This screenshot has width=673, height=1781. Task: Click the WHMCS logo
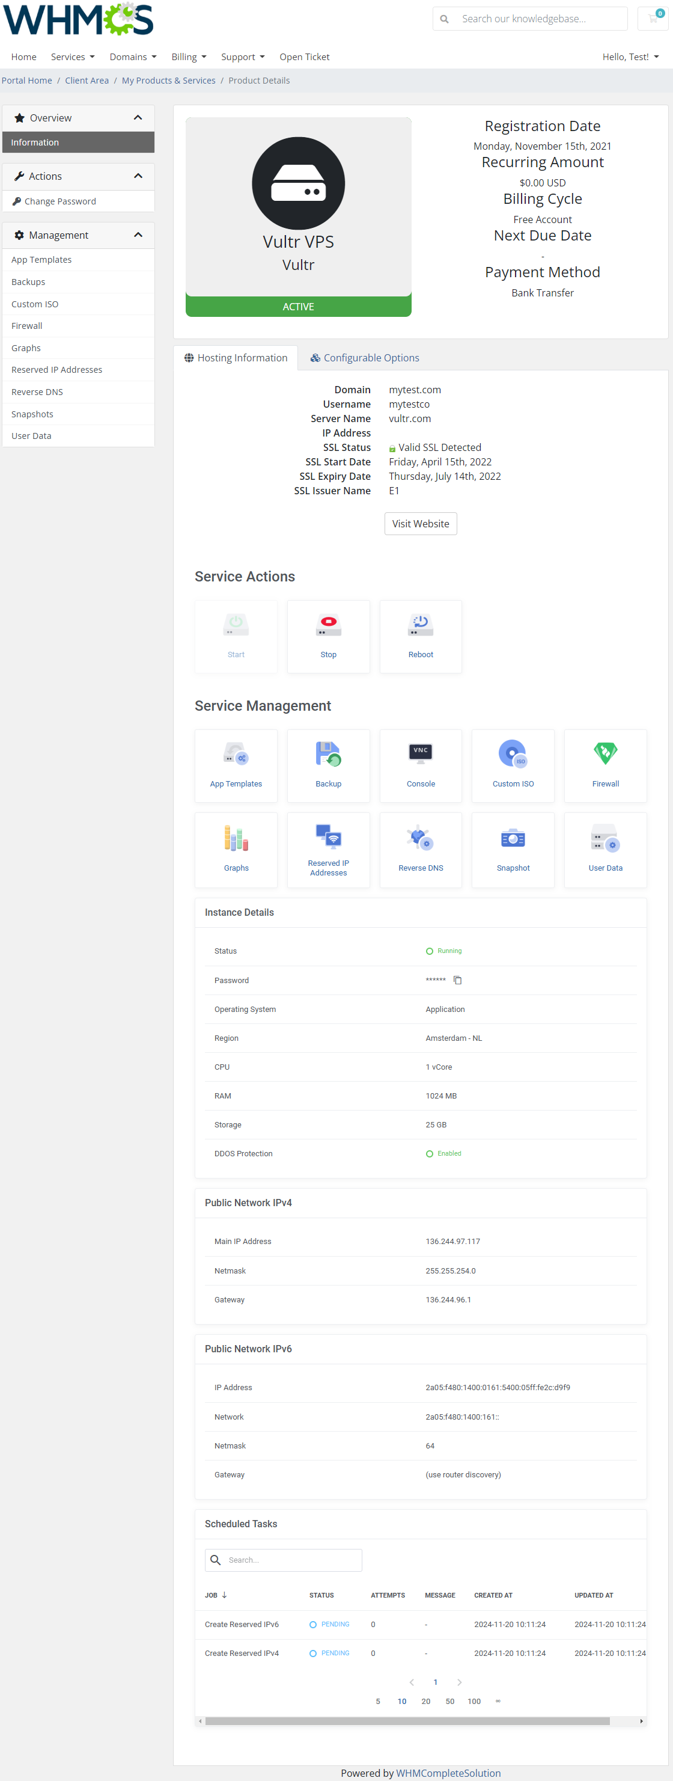(x=78, y=19)
